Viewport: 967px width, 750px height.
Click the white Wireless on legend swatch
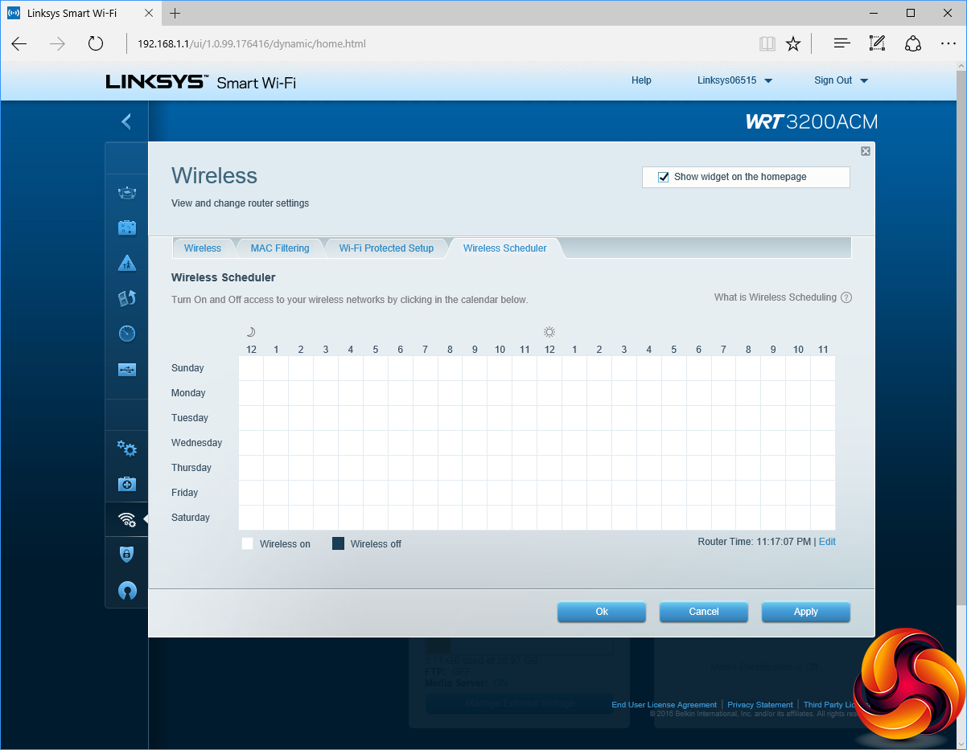click(248, 544)
